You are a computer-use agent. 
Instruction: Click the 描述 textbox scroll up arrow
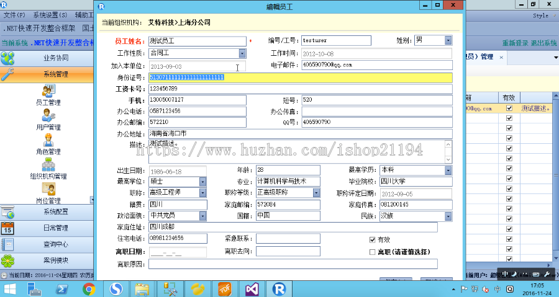[448, 144]
